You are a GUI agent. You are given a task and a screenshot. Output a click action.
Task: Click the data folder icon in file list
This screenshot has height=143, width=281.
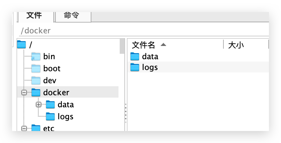coord(135,56)
